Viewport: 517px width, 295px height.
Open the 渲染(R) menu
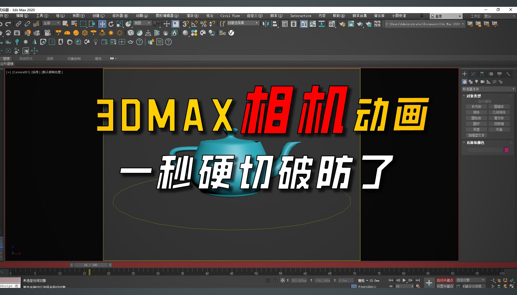pos(192,16)
